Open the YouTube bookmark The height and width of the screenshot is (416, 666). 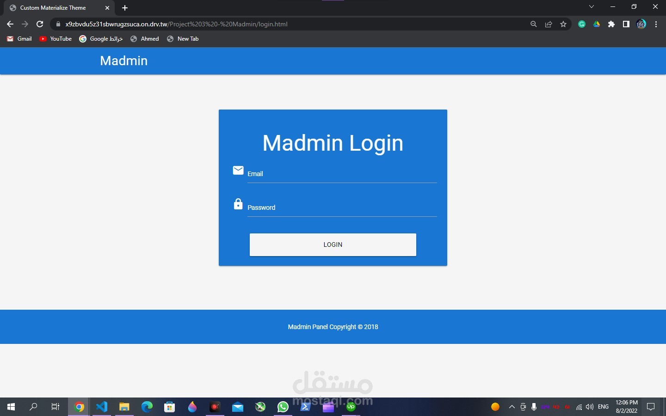coord(55,39)
